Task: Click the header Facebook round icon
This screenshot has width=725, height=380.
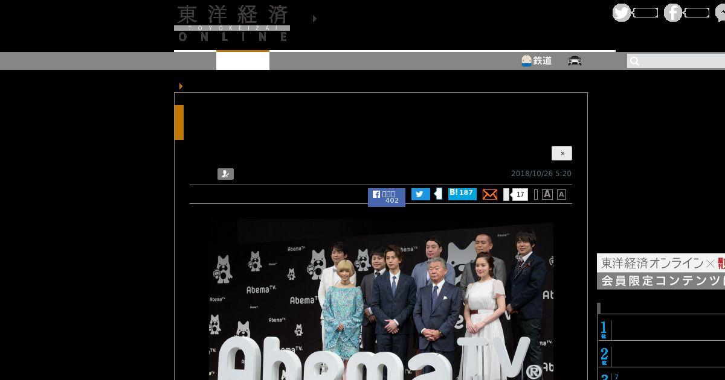Action: 672,13
